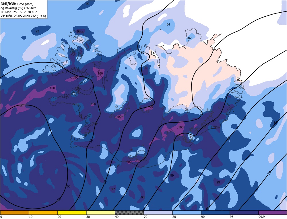Click the contour label '58'
This screenshot has width=287, height=219.
pyautogui.click(x=91, y=141)
